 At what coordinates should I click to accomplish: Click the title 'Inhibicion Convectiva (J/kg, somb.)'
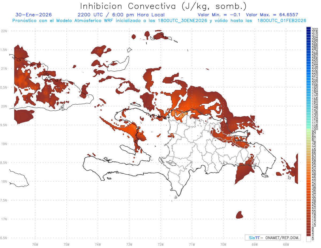click(x=163, y=6)
